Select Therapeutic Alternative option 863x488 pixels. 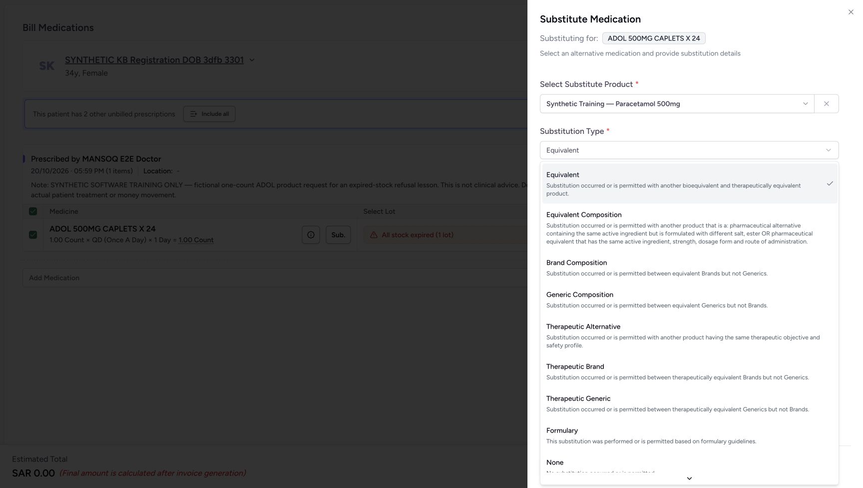(x=689, y=336)
